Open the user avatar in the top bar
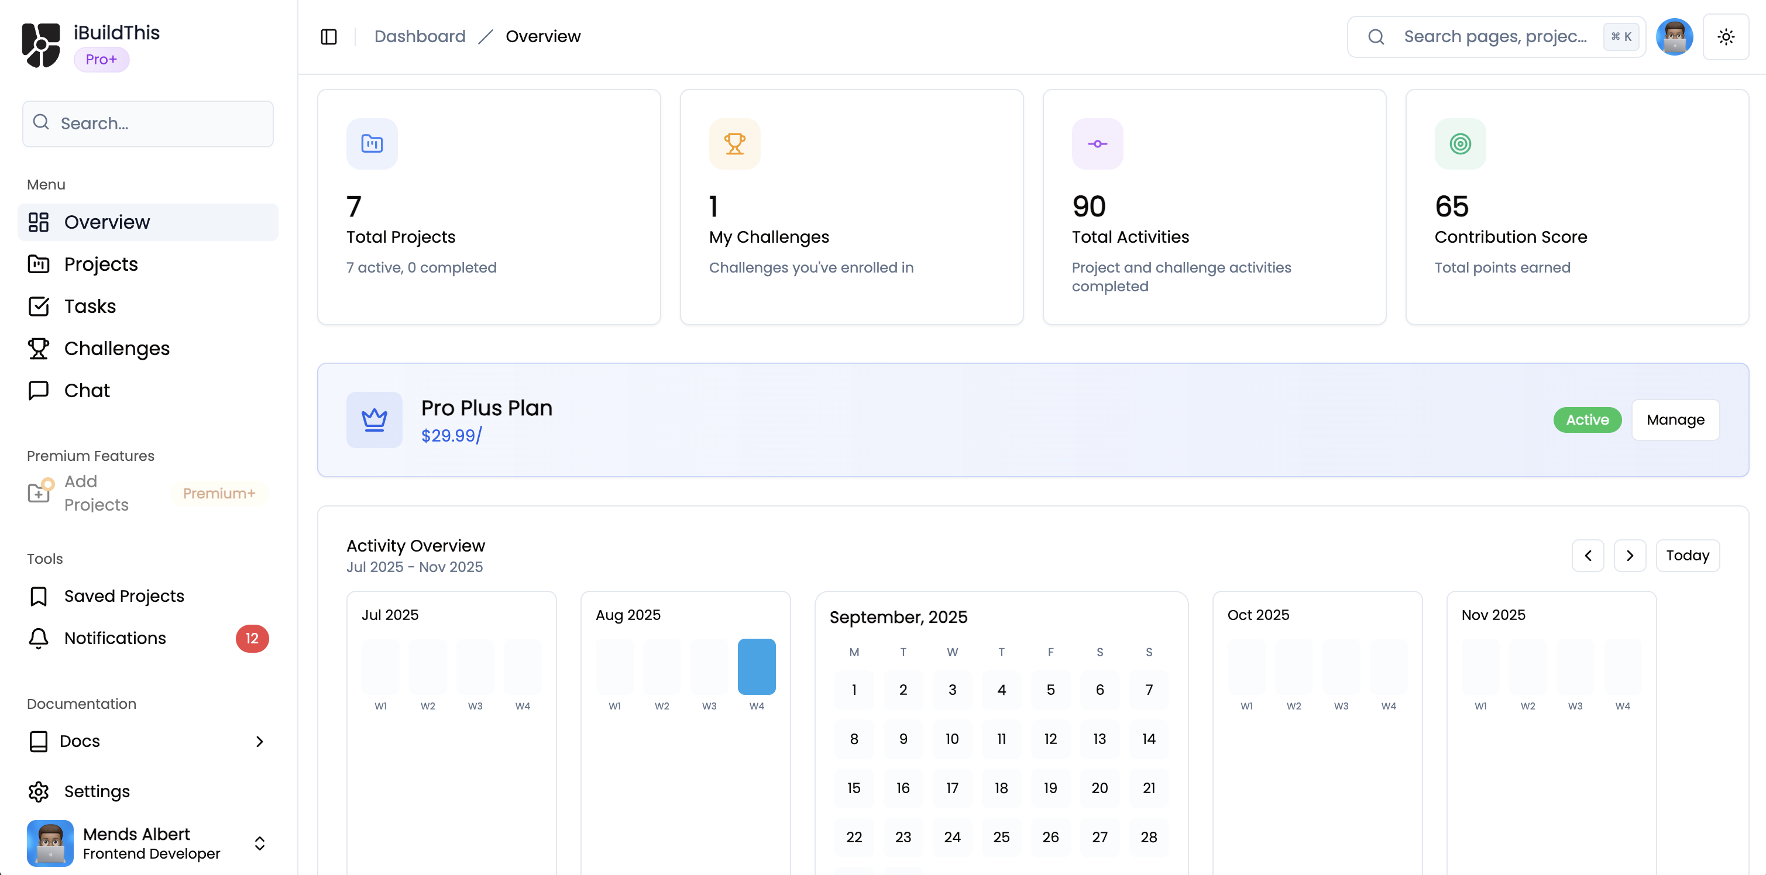Screen dimensions: 1766x875 1674,36
